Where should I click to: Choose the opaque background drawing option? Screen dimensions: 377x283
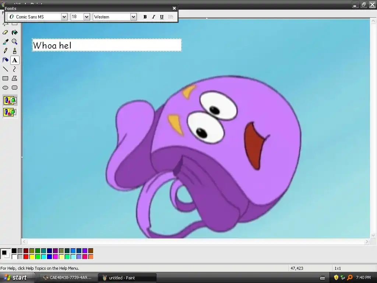pos(10,100)
